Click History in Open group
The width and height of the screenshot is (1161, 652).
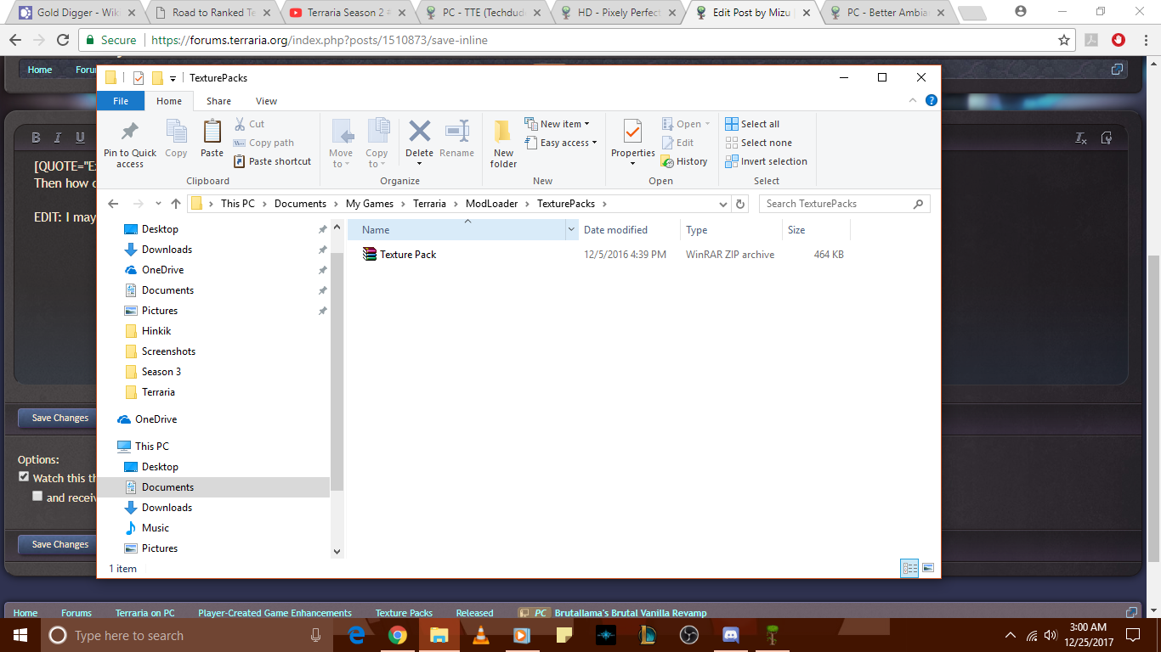684,161
